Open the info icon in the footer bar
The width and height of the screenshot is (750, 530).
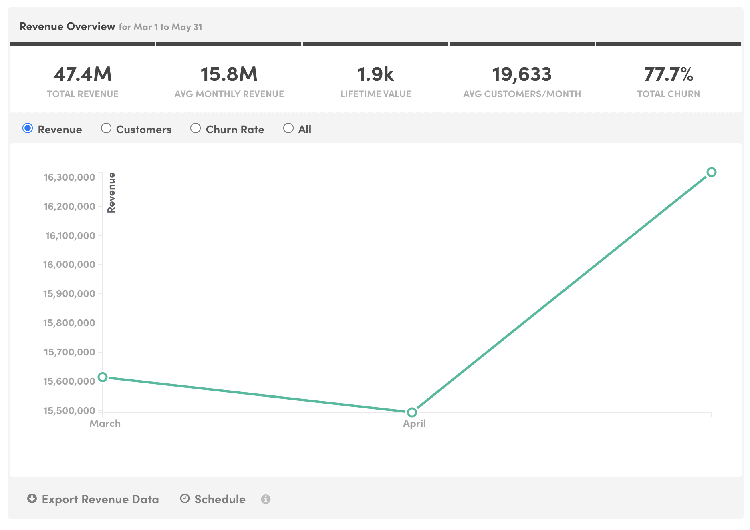[266, 499]
